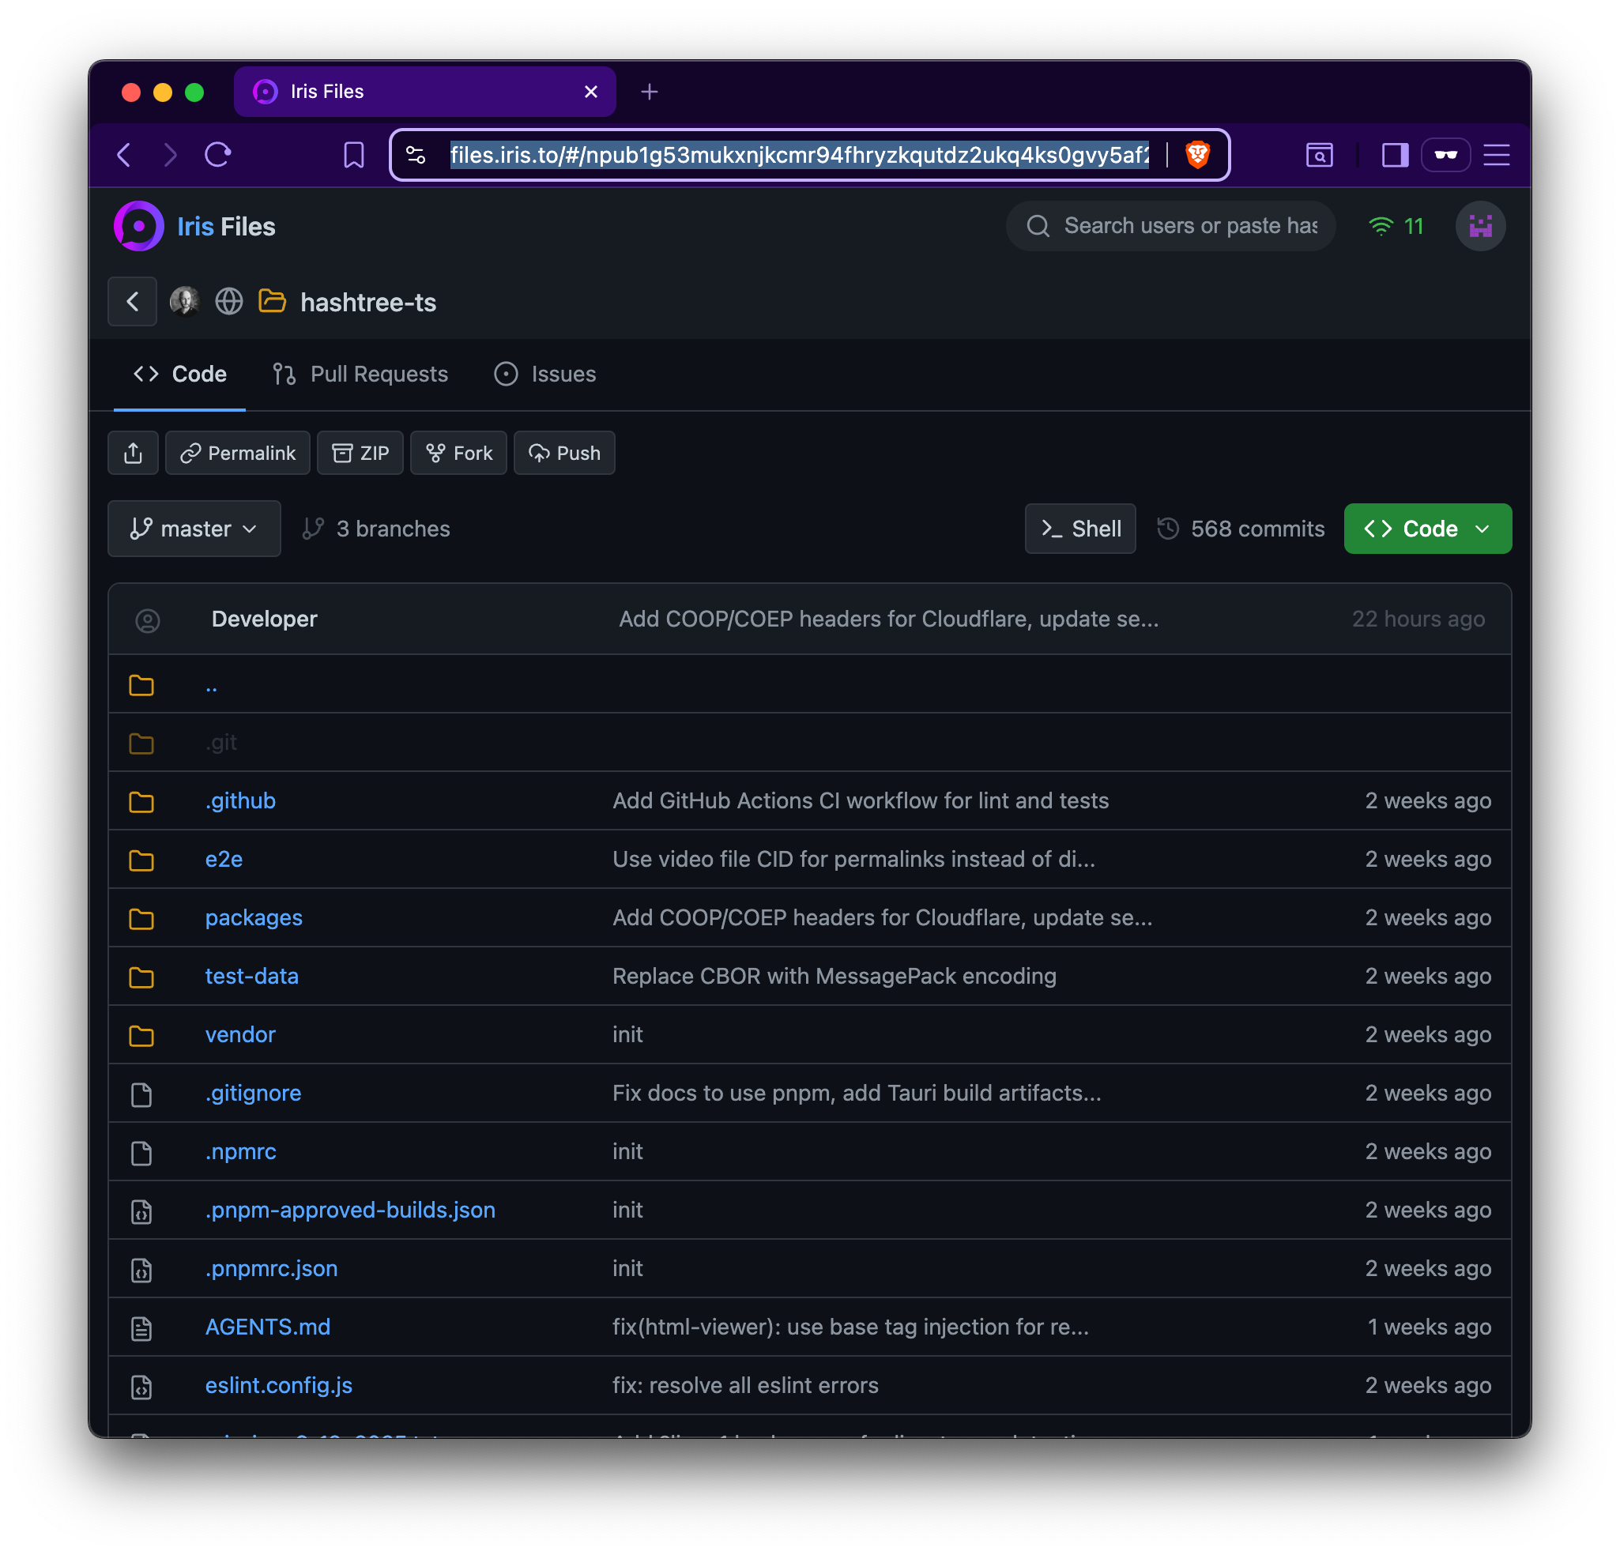The height and width of the screenshot is (1555, 1620).
Task: Expand the master branch dropdown
Action: [x=194, y=529]
